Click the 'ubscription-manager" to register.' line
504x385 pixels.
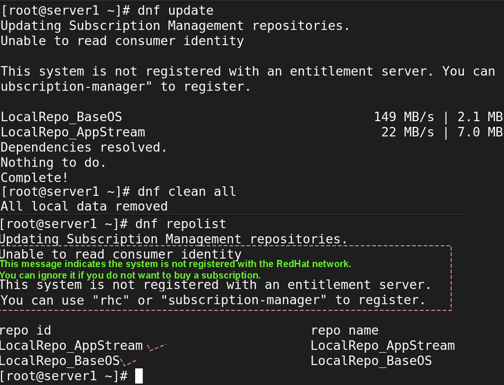pos(125,87)
